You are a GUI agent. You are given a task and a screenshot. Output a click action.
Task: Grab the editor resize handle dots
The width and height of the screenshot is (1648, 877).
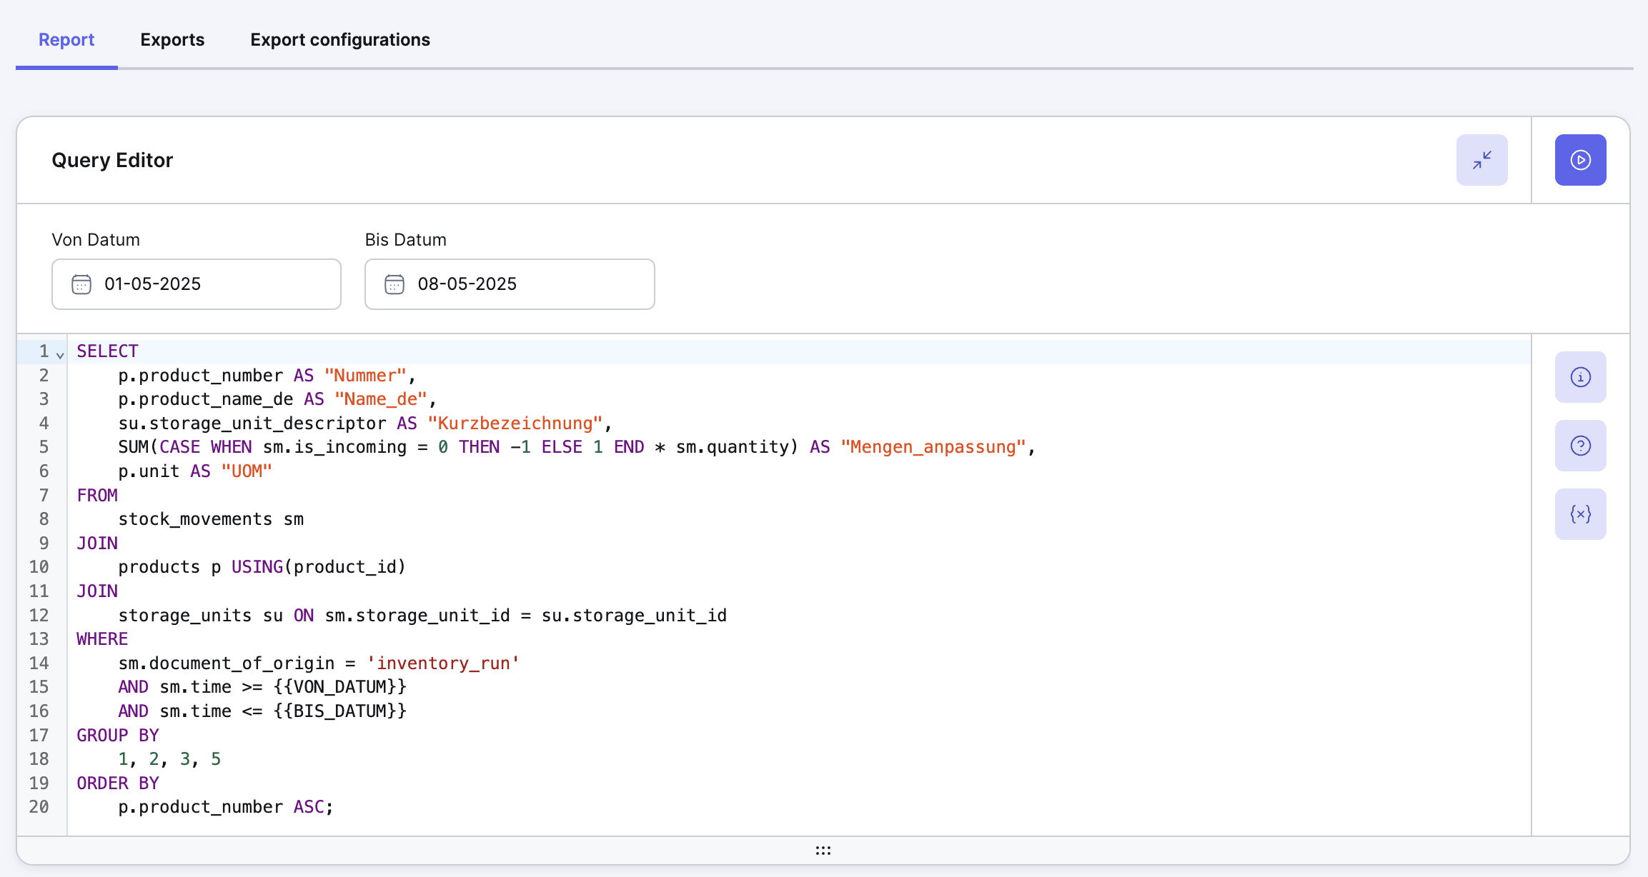[x=823, y=850]
